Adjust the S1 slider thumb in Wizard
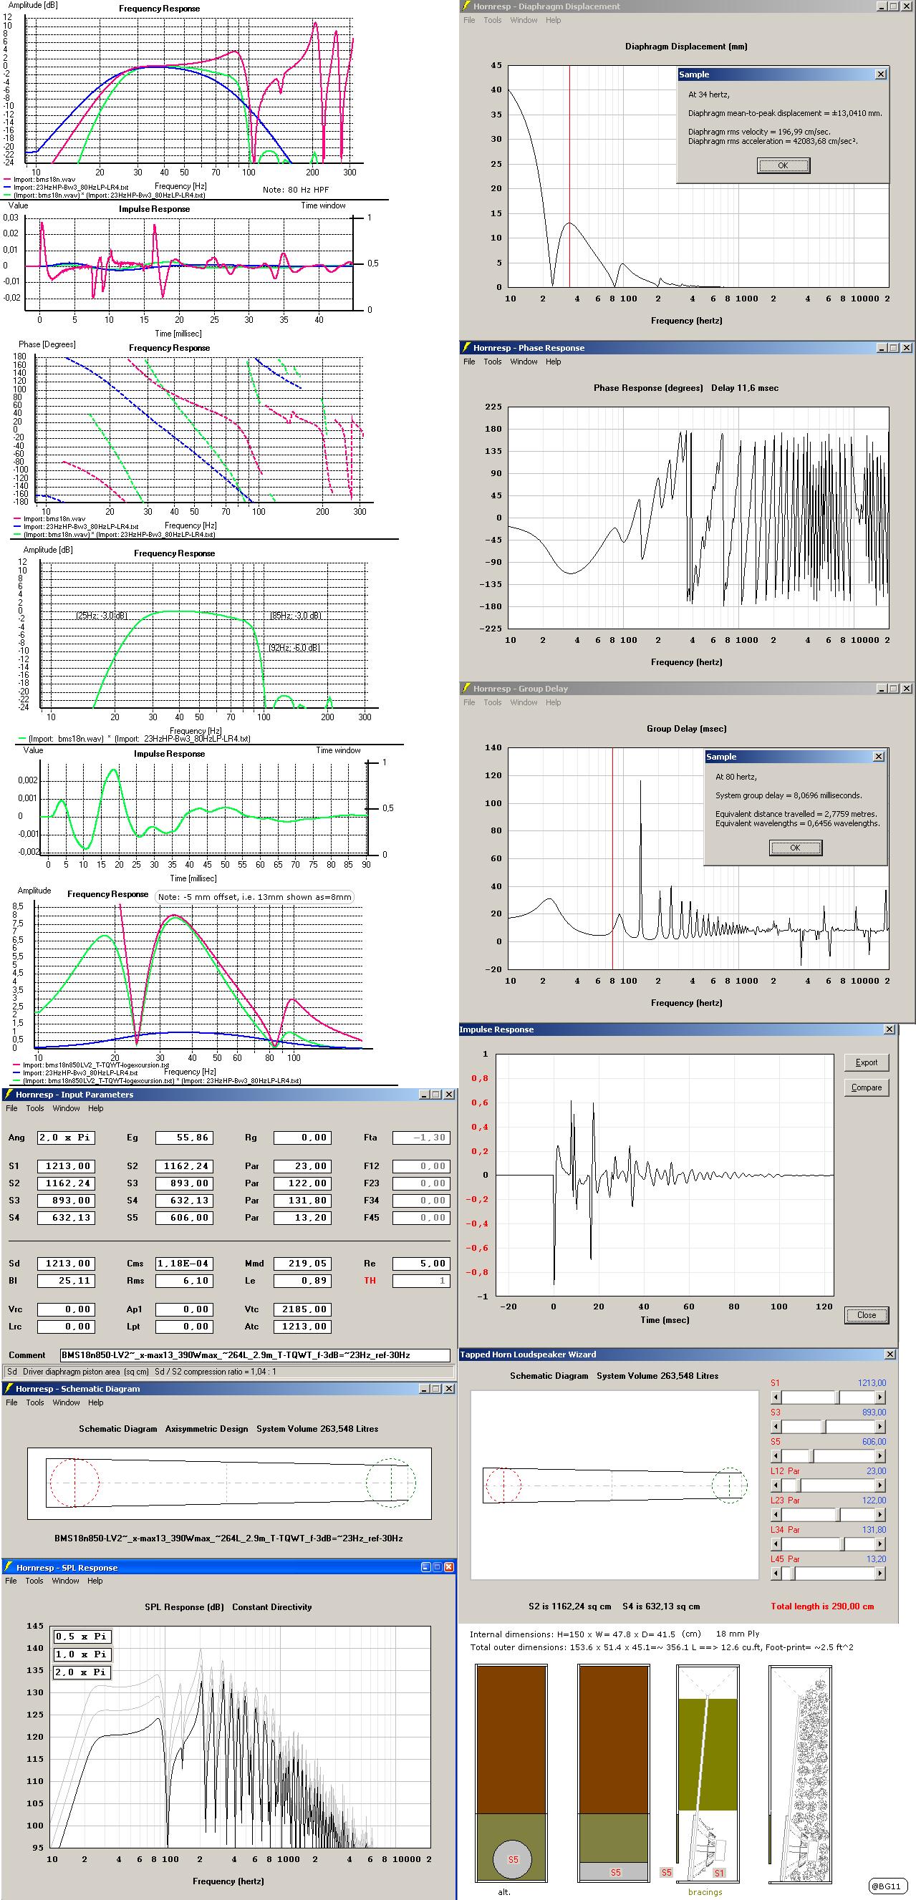This screenshot has height=1900, width=916. pos(837,1397)
